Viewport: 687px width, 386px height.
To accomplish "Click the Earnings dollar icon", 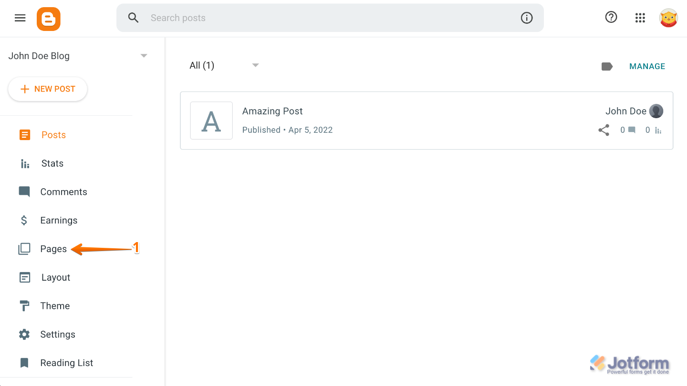I will (x=24, y=221).
